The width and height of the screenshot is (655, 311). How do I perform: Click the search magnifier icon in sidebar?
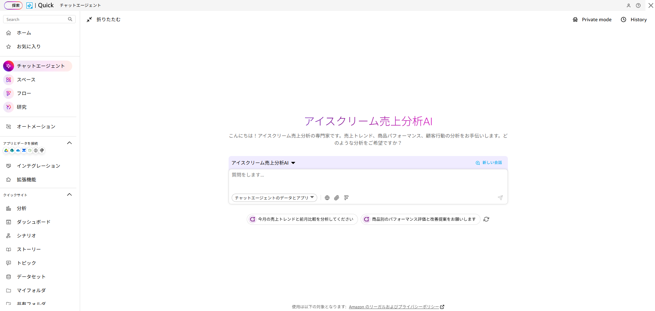pyautogui.click(x=70, y=19)
